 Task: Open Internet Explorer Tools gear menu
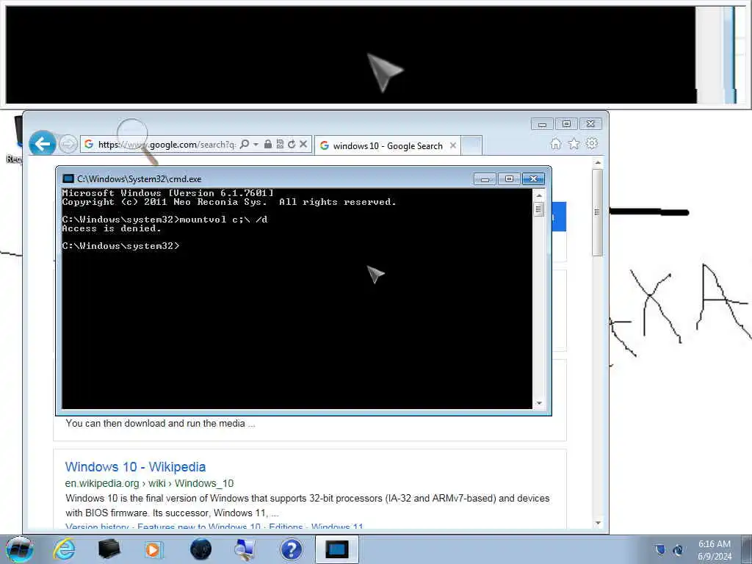[592, 143]
